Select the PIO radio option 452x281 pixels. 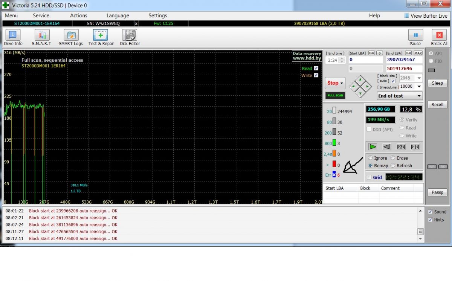(x=431, y=61)
